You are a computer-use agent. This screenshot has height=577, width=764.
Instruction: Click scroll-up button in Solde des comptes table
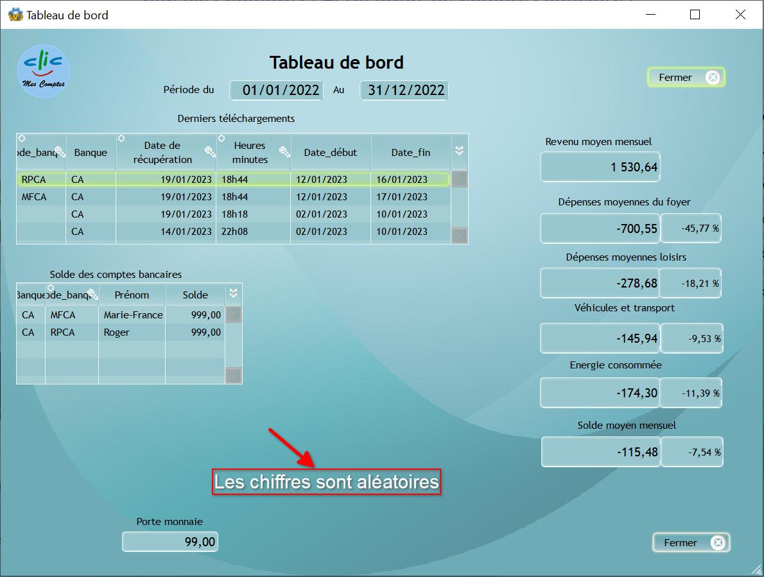[234, 314]
